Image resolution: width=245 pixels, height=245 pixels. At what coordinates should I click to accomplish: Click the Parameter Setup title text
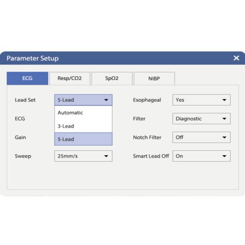33,58
